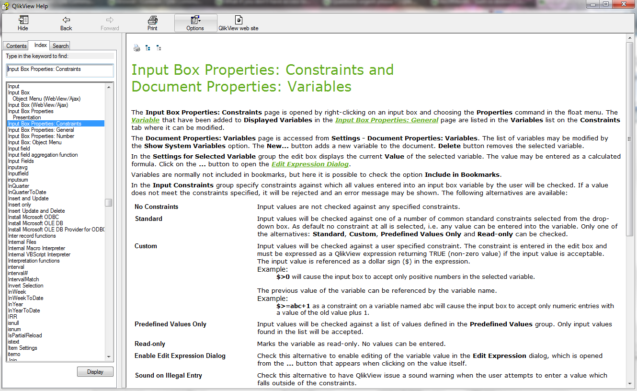Print the topic from the toolbar Print button
This screenshot has width=637, height=391.
coord(152,23)
